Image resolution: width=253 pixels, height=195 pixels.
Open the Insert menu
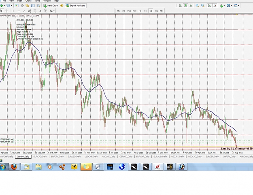(20, 1)
